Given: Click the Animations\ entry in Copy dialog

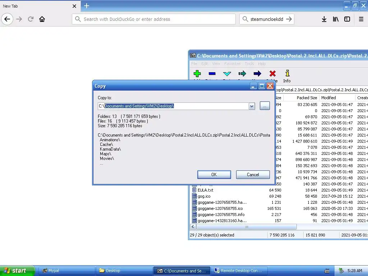Looking at the screenshot, I should pos(110,140).
